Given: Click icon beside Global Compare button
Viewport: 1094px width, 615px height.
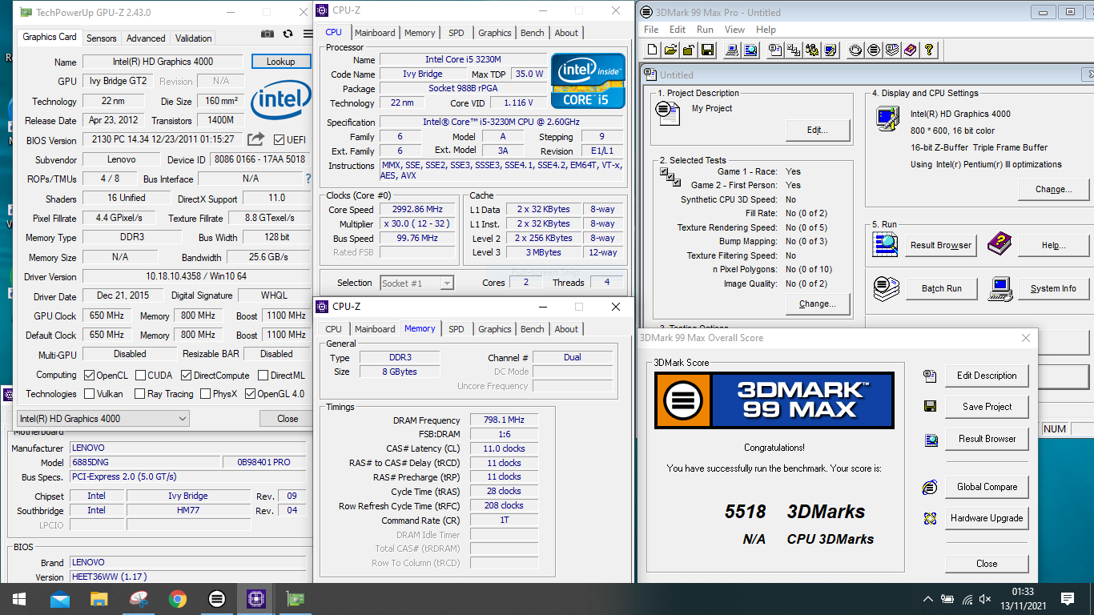Looking at the screenshot, I should [930, 487].
